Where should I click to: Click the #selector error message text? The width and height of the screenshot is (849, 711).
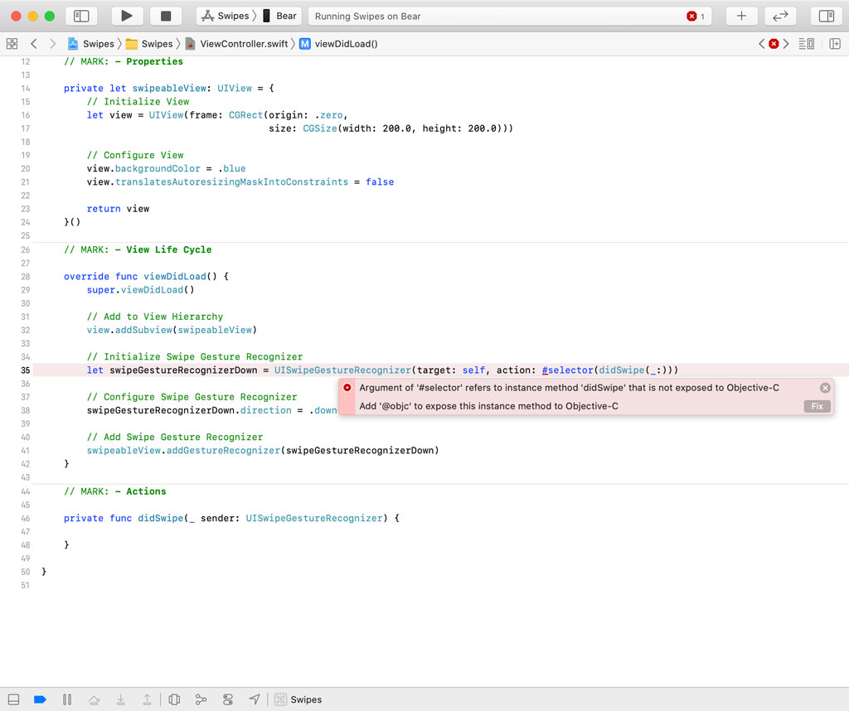[569, 388]
